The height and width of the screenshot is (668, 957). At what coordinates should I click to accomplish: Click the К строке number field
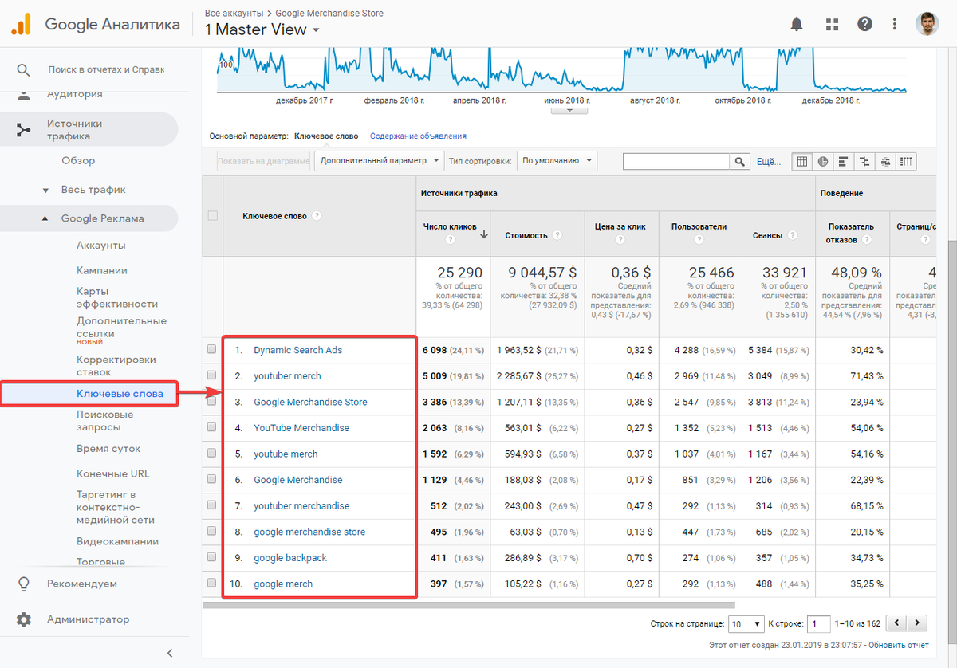(x=818, y=623)
